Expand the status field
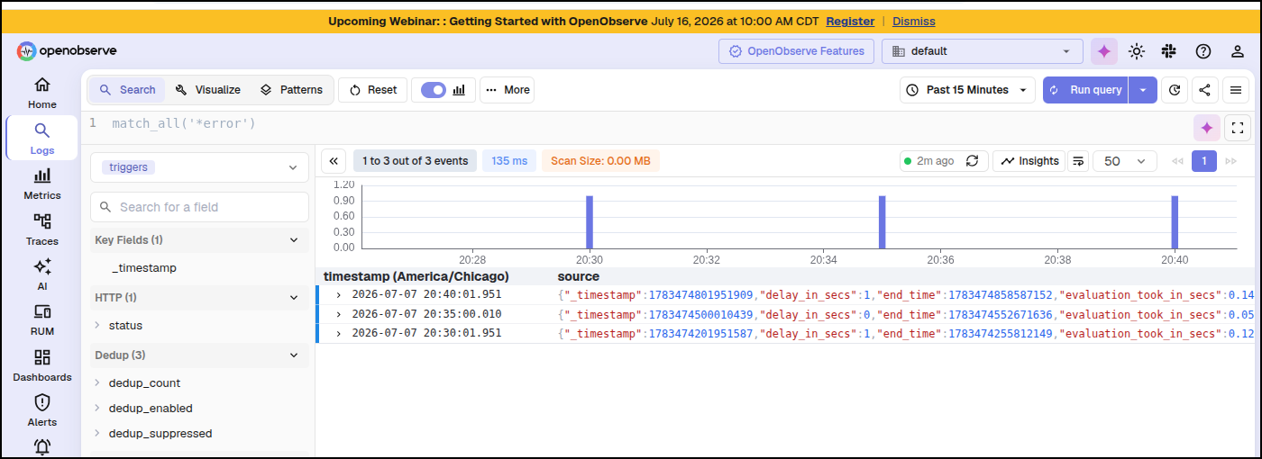1262x459 pixels. (x=97, y=326)
